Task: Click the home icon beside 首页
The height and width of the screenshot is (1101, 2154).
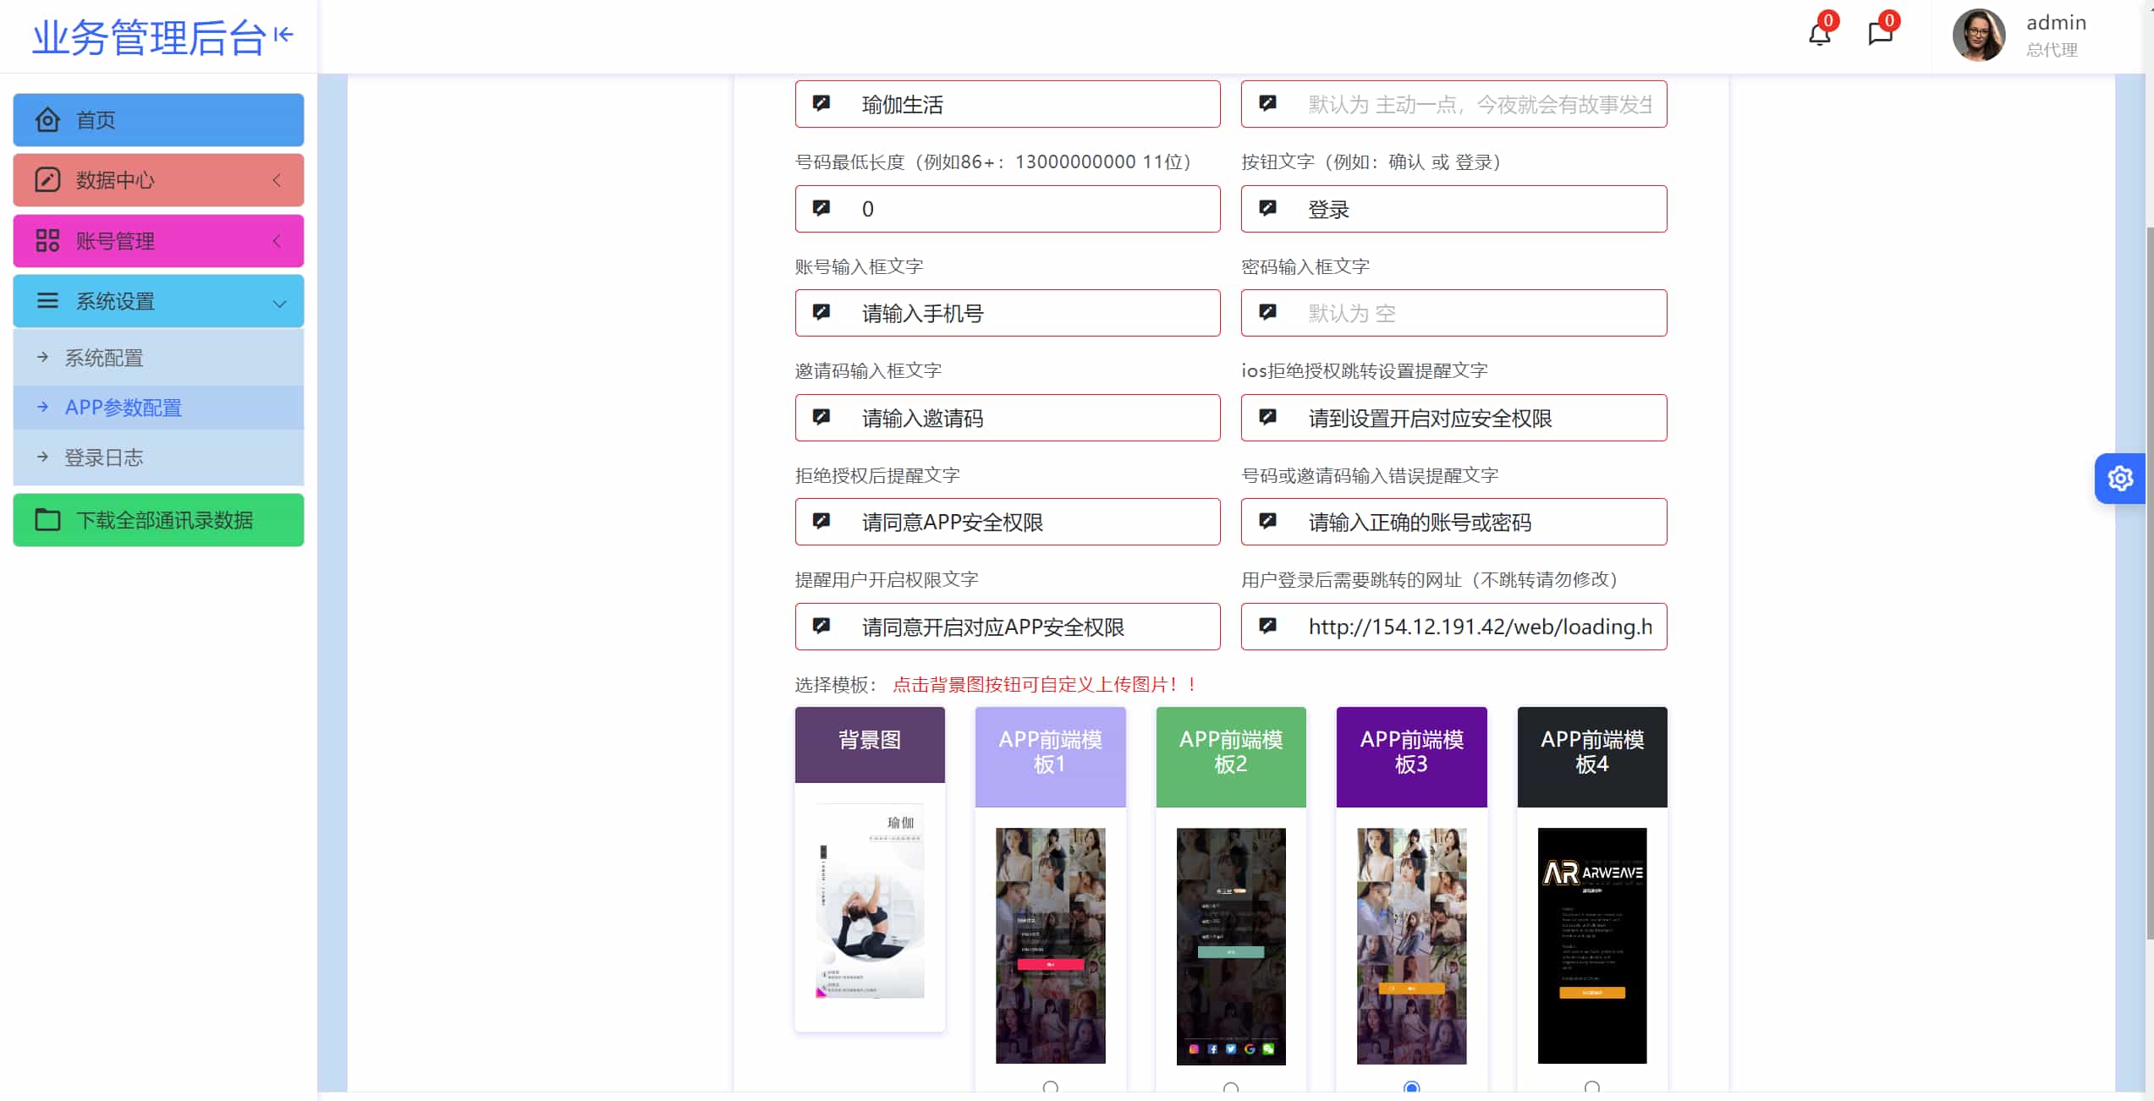Action: [47, 120]
